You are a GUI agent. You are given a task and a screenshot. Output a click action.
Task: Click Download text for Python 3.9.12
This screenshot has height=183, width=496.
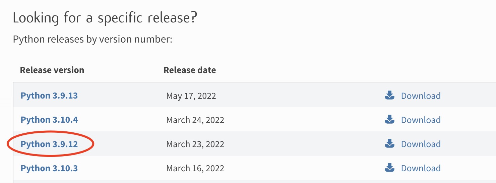tap(421, 144)
